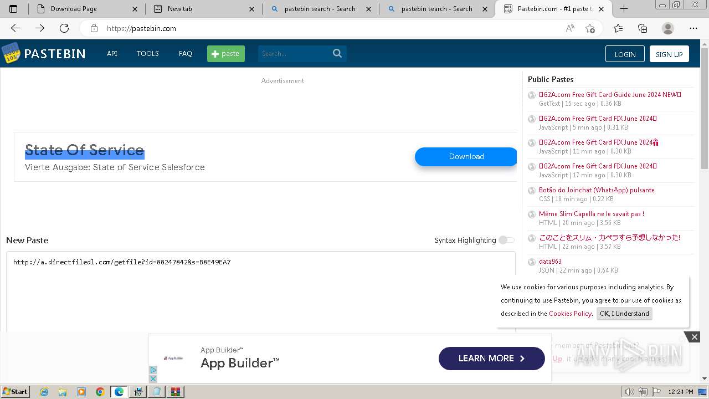Viewport: 709px width, 399px height.
Task: Switch to the New tab browser tab
Action: point(202,9)
